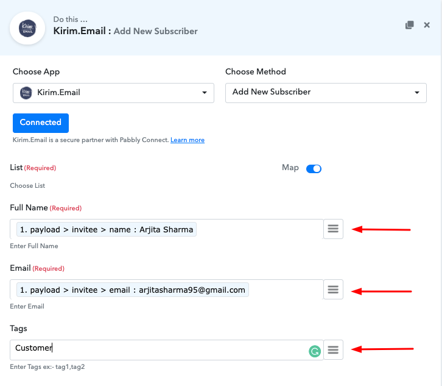Open the Learn more link

click(x=188, y=140)
